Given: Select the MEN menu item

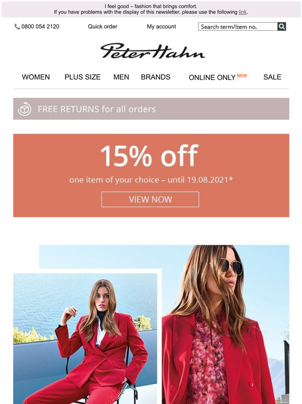Looking at the screenshot, I should pos(121,77).
